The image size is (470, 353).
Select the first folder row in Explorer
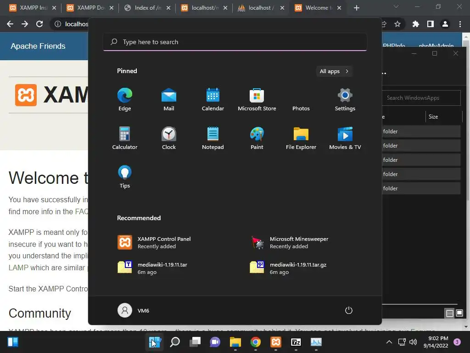tap(421, 131)
